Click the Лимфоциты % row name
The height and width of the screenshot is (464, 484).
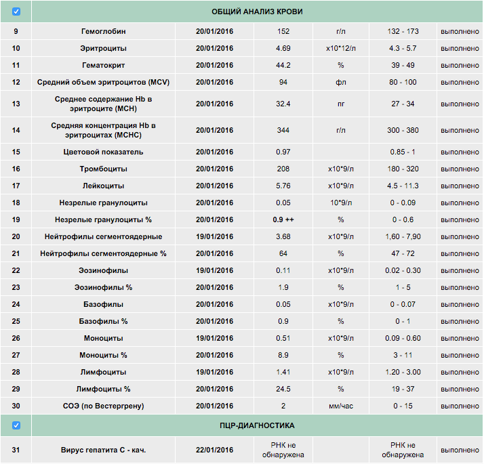[x=104, y=389]
